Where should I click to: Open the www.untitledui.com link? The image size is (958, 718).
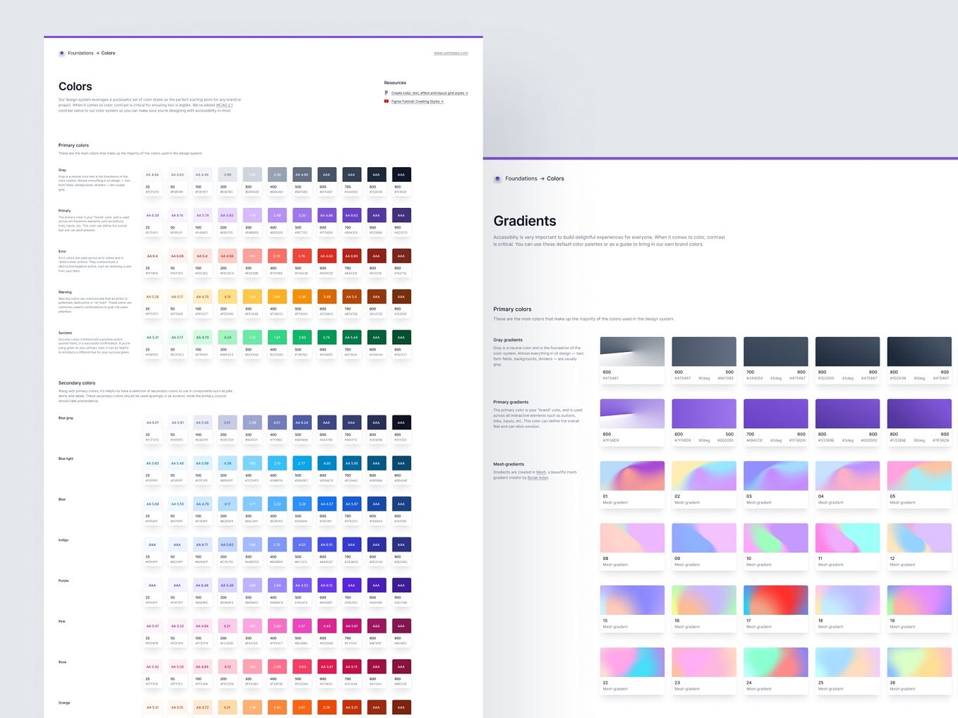tap(451, 52)
